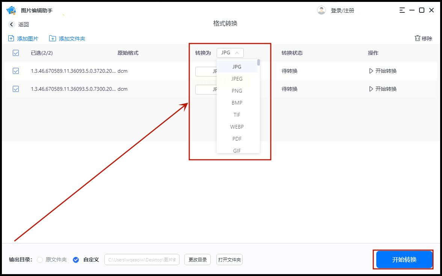Start converting the 3720.20 file via 开始转换

tap(383, 71)
